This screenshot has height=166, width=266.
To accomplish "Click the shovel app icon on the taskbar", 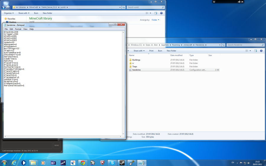I will pyautogui.click(x=132, y=163).
